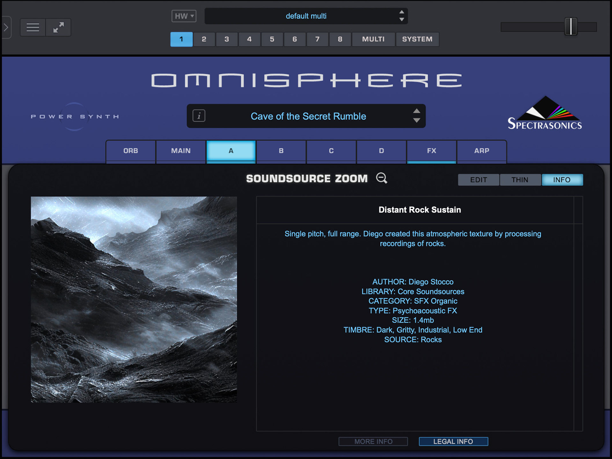Switch to THIN view mode
The width and height of the screenshot is (612, 459).
pos(520,180)
